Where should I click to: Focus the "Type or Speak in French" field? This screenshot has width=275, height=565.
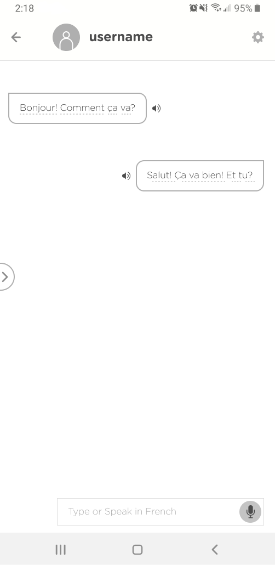pyautogui.click(x=160, y=512)
